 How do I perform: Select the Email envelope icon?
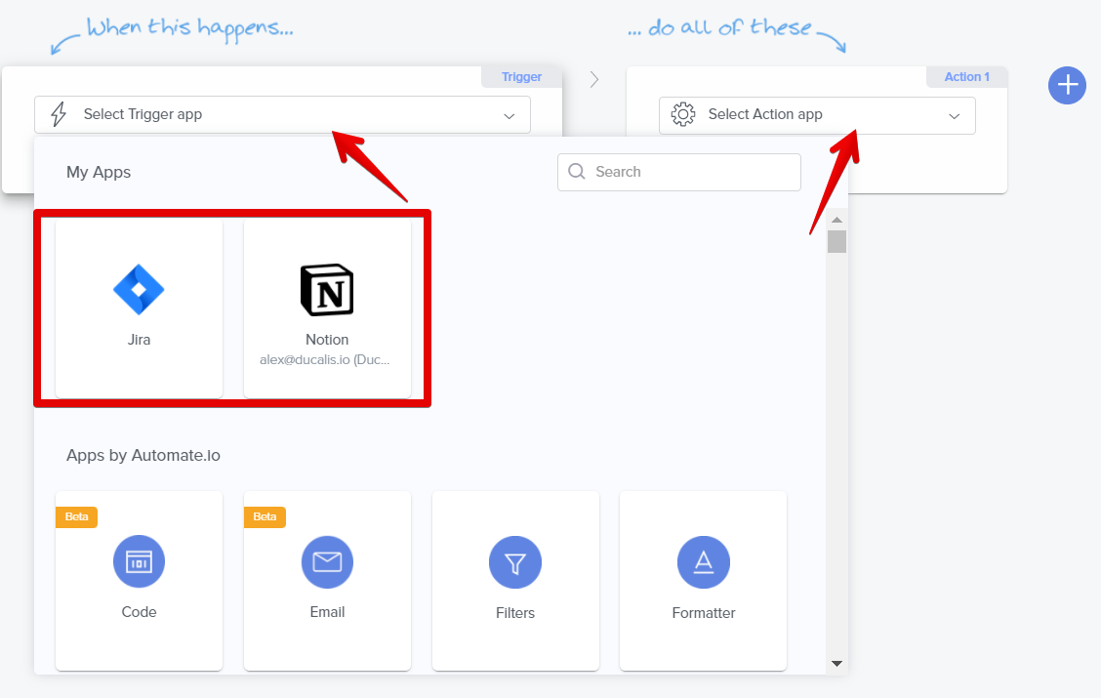327,561
